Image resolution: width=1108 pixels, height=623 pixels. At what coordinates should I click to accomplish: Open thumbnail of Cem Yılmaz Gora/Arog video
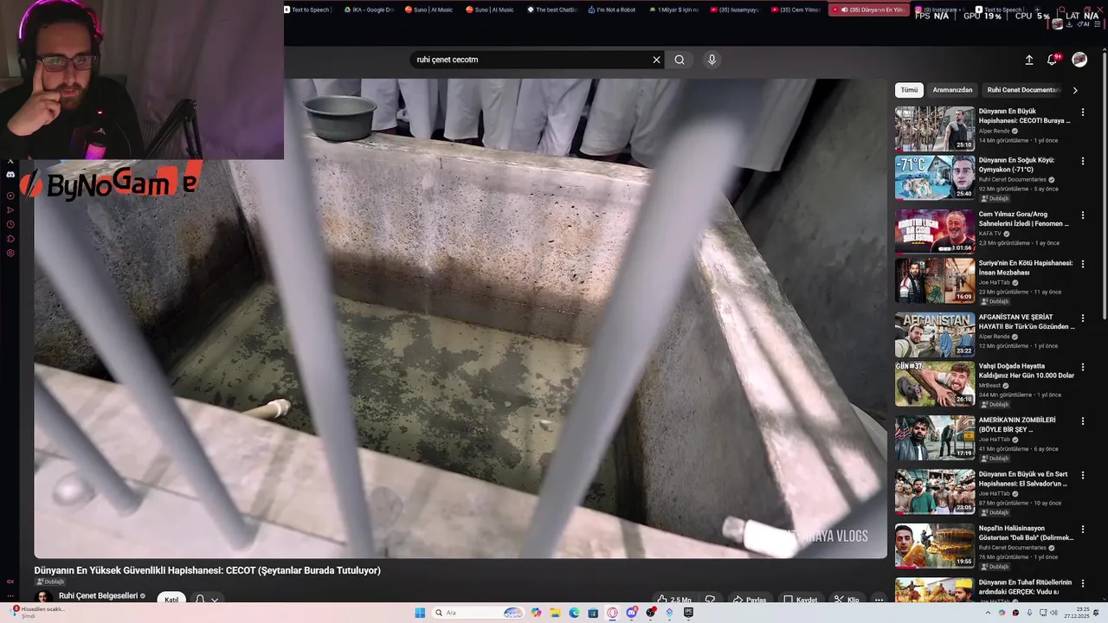[x=935, y=232]
